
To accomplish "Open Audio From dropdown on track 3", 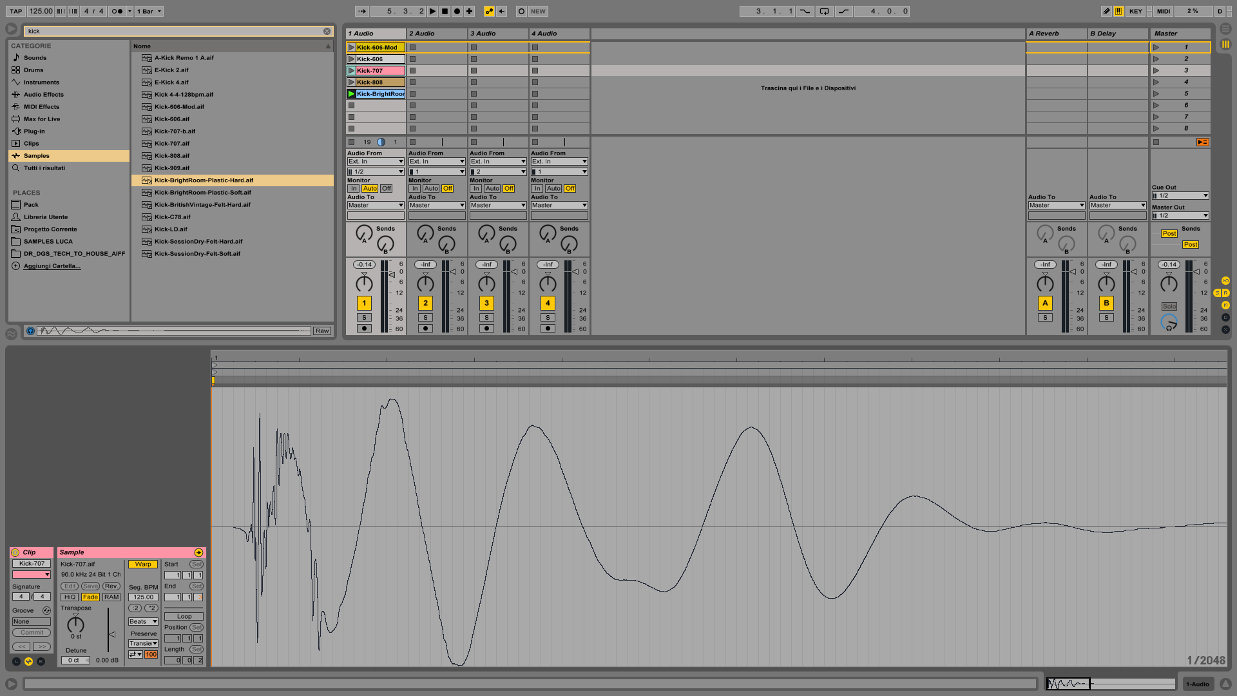I will coord(497,162).
